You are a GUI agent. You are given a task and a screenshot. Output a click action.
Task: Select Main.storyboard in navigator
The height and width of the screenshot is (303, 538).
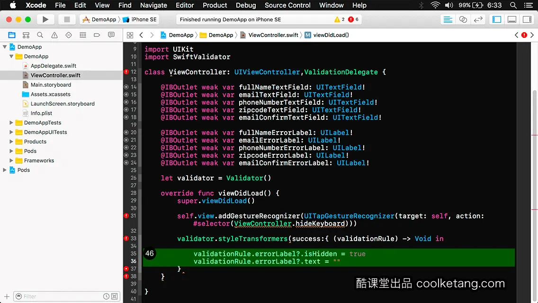(51, 85)
